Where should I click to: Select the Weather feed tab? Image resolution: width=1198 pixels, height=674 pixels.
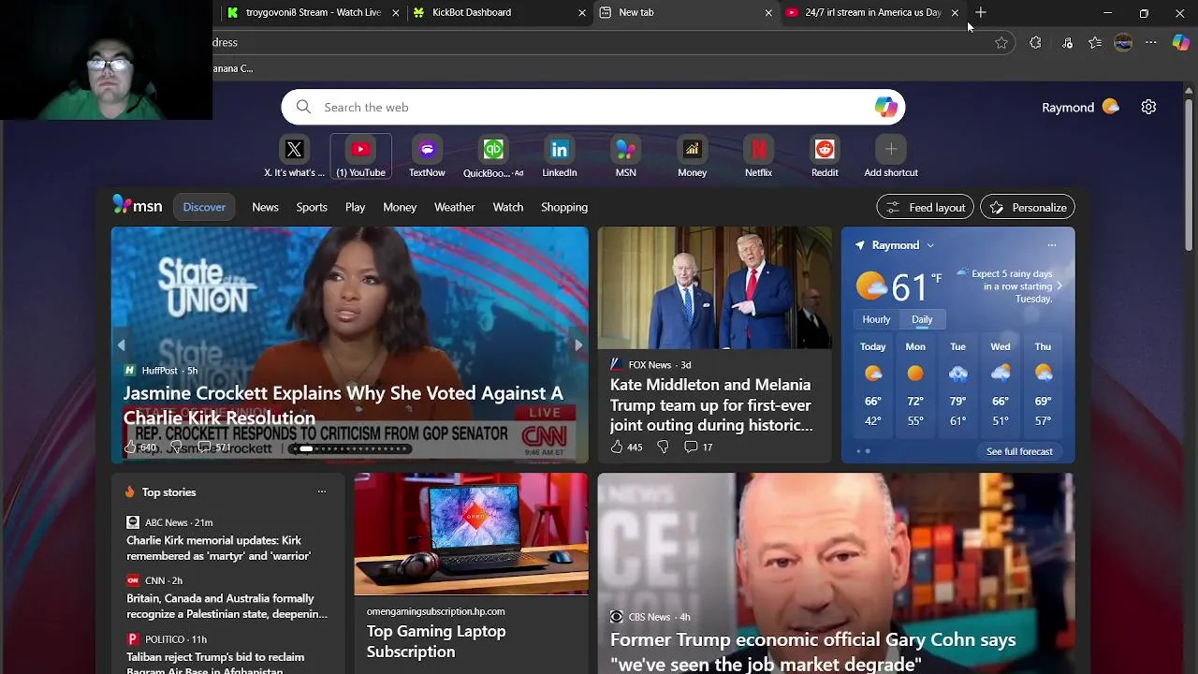coord(454,207)
